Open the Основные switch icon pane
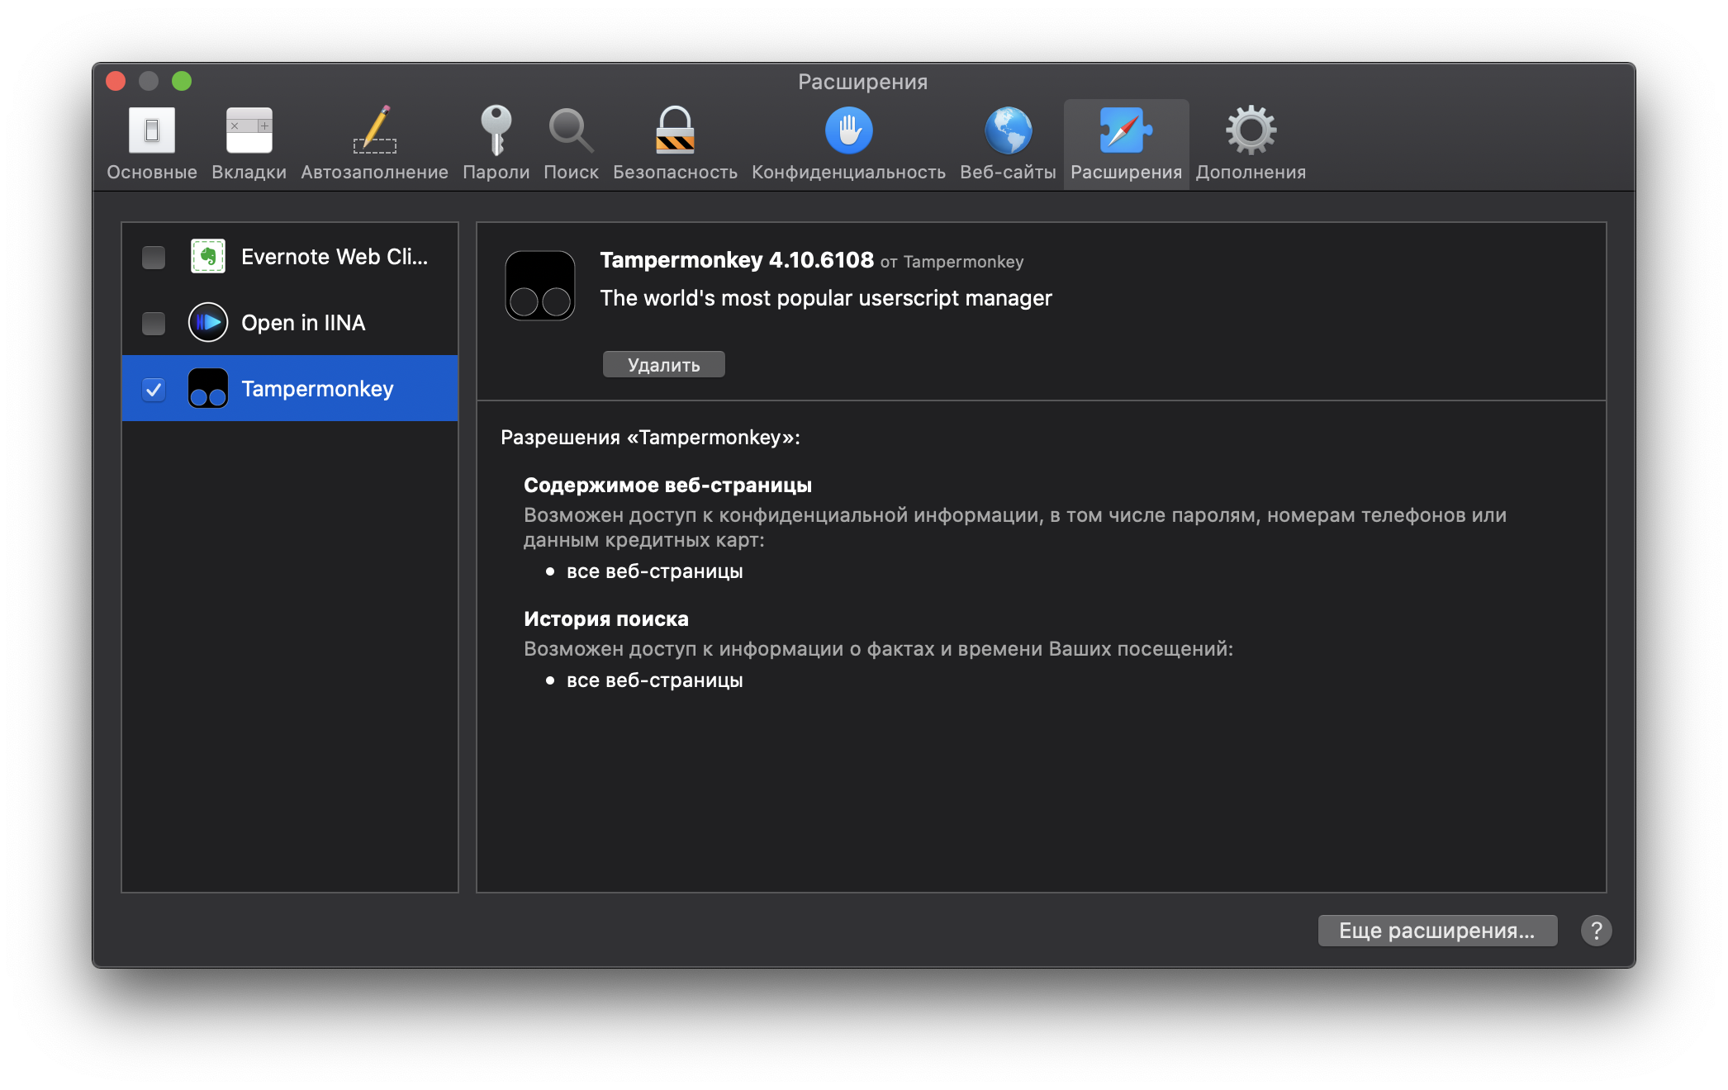 click(152, 131)
